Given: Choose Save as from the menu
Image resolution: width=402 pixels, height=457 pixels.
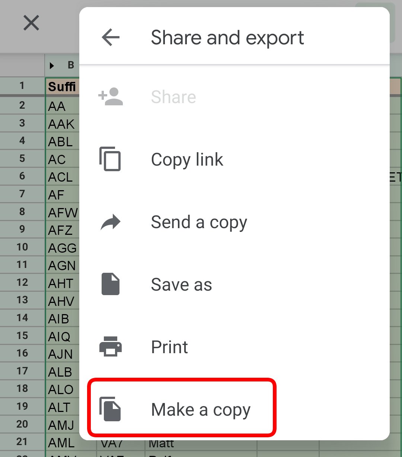Looking at the screenshot, I should pos(234,284).
